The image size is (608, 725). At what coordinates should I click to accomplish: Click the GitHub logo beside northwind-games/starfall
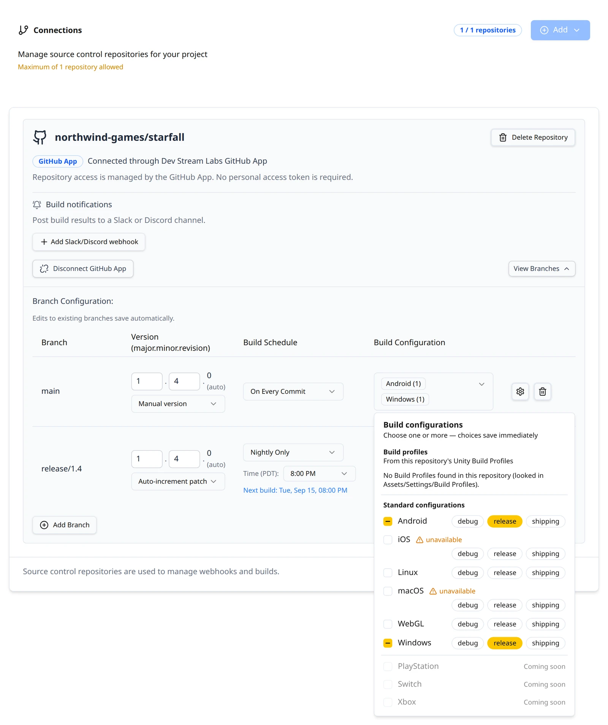40,137
